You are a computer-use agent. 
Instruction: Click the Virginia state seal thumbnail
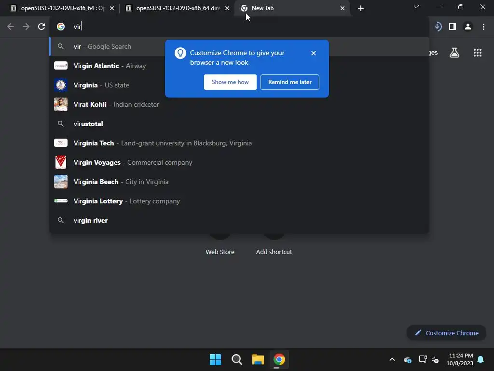tap(61, 85)
